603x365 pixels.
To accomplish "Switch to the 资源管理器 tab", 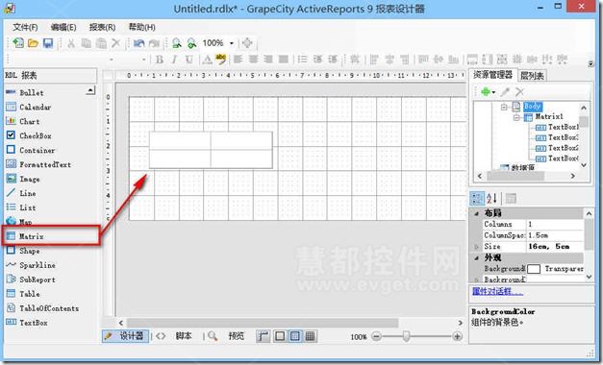I will point(492,75).
